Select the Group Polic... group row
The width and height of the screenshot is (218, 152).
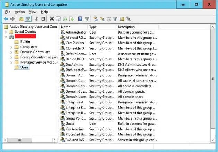109,118
